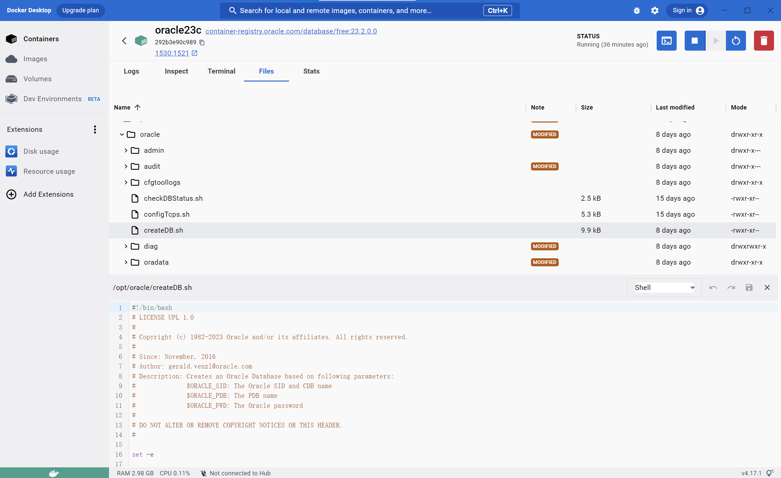Restart the oracle23c container

736,41
